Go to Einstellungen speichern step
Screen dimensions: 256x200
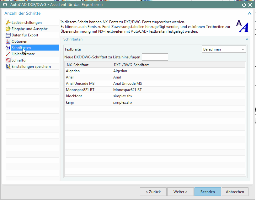pos(31,67)
